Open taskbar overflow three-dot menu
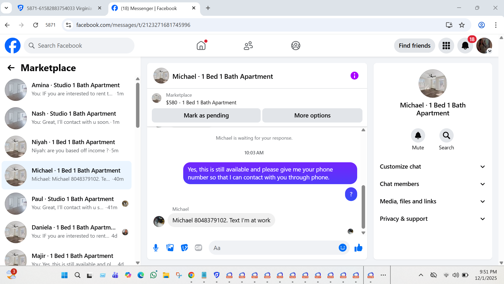The image size is (504, 284). (x=383, y=275)
